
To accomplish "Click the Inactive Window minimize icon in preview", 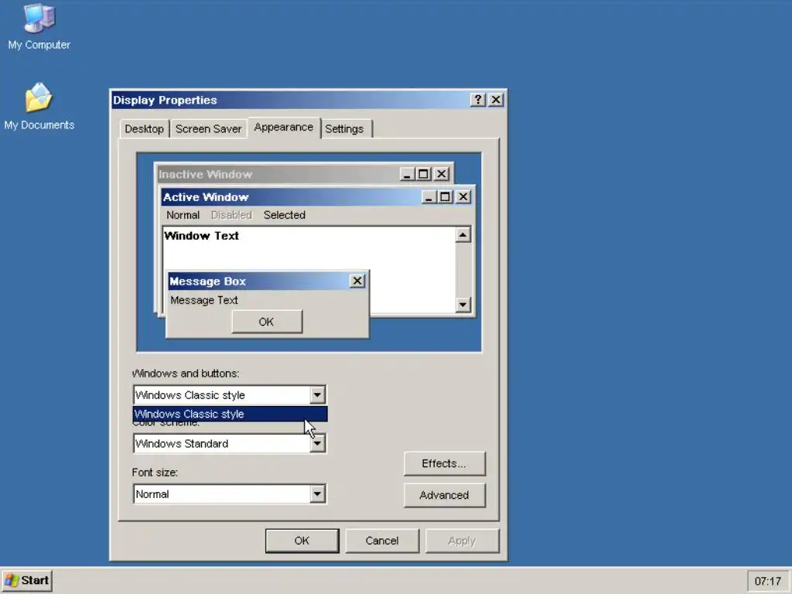I will [x=407, y=174].
